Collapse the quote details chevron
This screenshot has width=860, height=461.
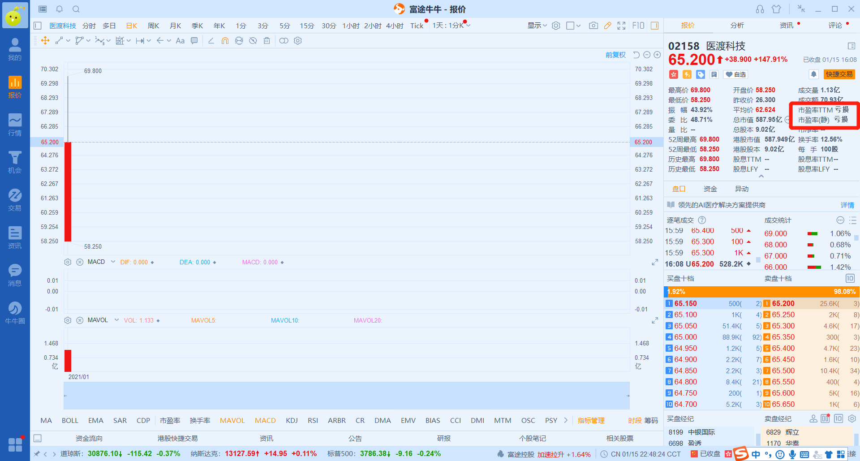tap(761, 177)
